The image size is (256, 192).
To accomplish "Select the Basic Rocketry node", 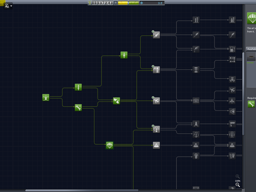I will click(78, 87).
